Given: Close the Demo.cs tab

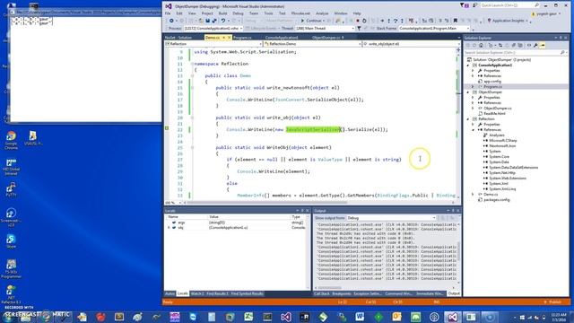Looking at the screenshot, I should point(230,38).
